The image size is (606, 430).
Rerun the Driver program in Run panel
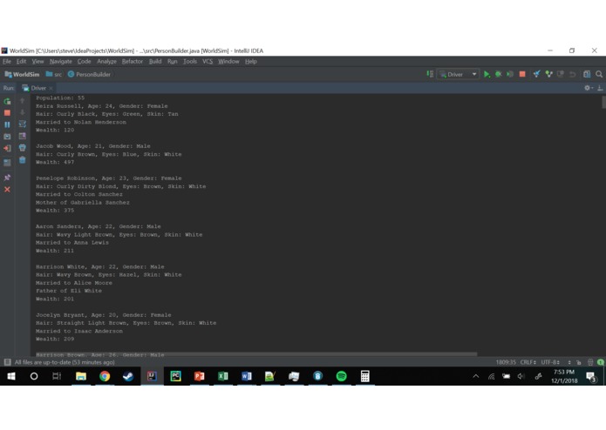click(x=7, y=102)
